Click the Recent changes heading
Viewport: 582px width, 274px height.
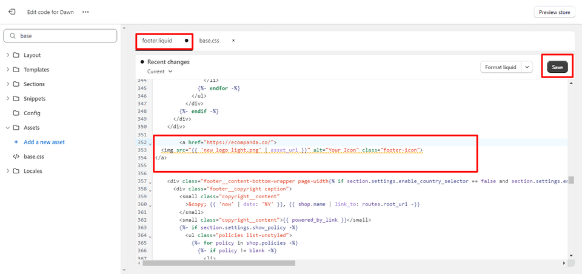click(169, 62)
